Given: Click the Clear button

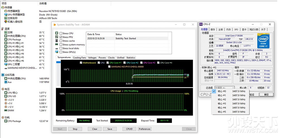Looking at the screenshot, I should [95, 129].
